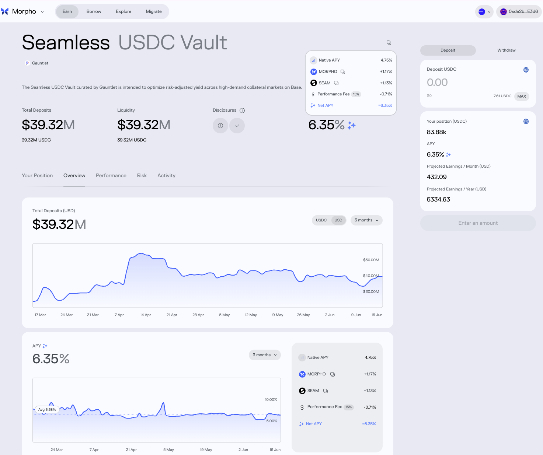Click the Net APY sparkle icon in the popup
543x455 pixels.
click(313, 105)
